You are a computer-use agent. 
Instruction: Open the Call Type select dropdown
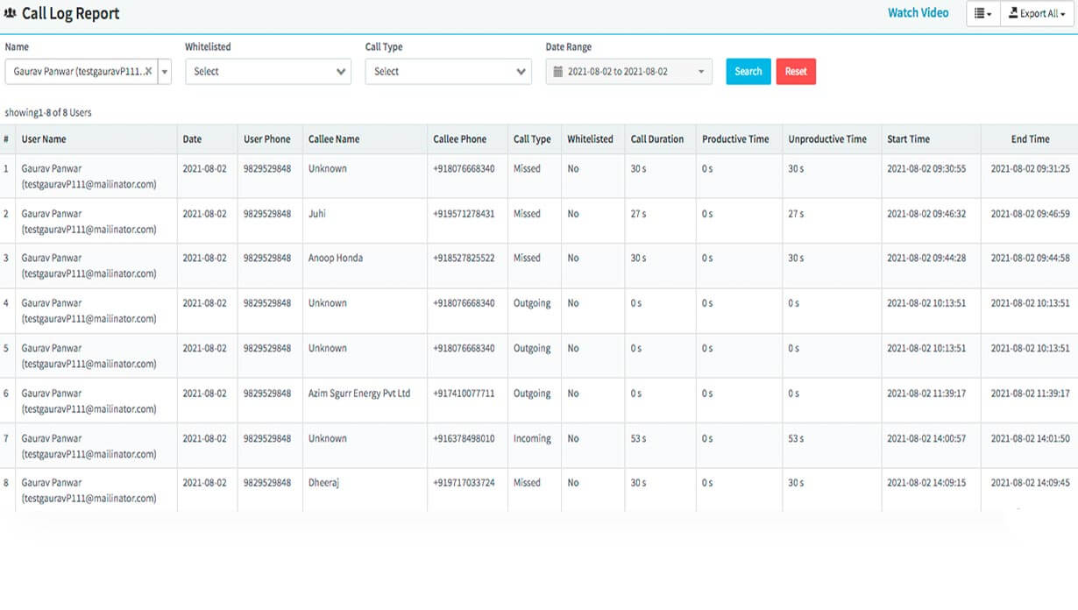pyautogui.click(x=448, y=72)
